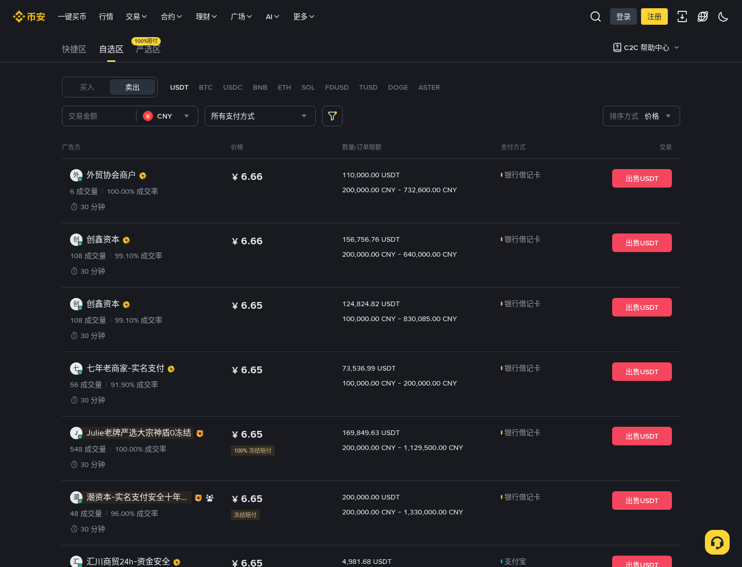Click the avatar of Julie老牌严选大宗神盾0冻结
Viewport: 742px width, 567px height.
pos(76,433)
